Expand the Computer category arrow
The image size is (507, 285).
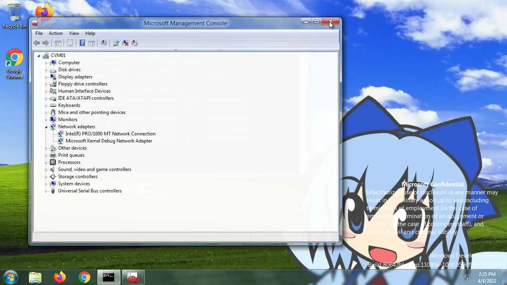tap(46, 63)
